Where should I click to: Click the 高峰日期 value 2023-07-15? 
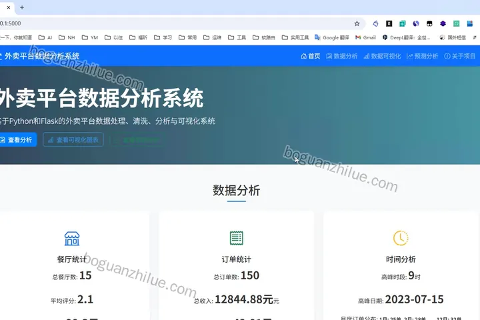(414, 299)
